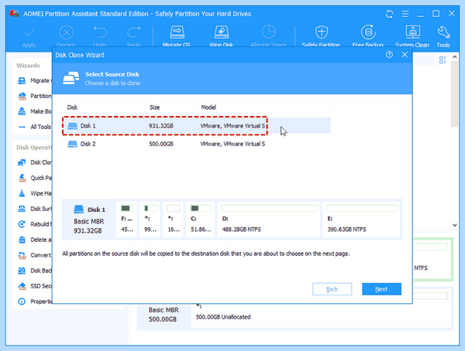Open All Tools in sidebar
Viewport: 465px width, 351px height.
point(34,127)
